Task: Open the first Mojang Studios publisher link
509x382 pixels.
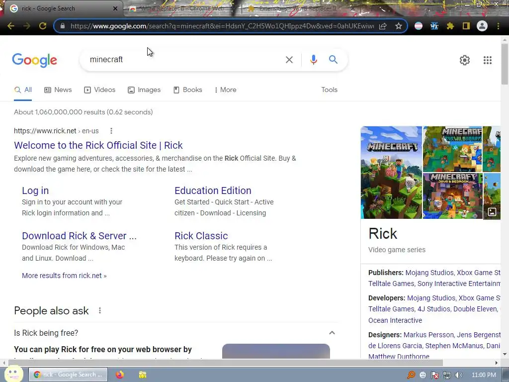Action: click(x=429, y=273)
